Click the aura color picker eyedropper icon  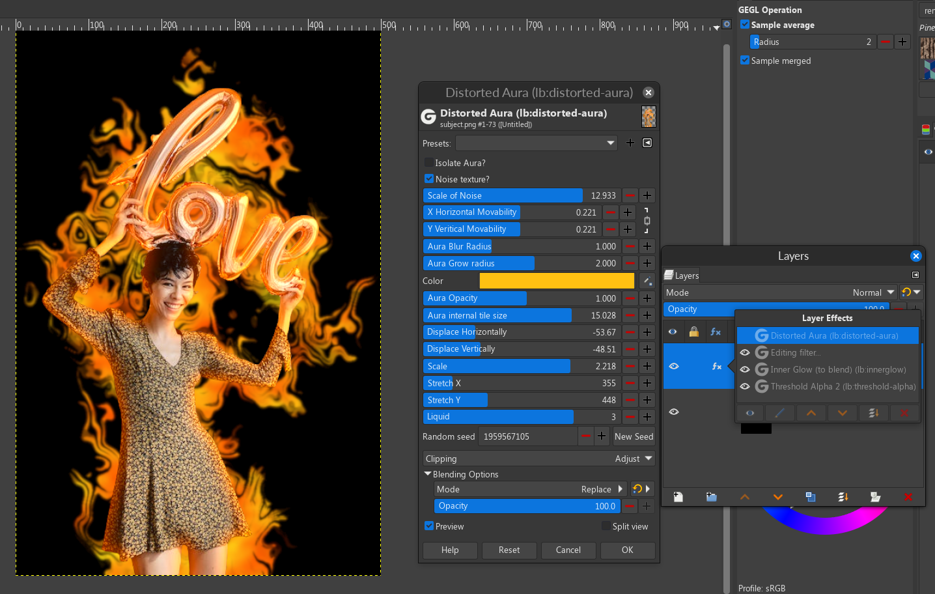click(647, 281)
